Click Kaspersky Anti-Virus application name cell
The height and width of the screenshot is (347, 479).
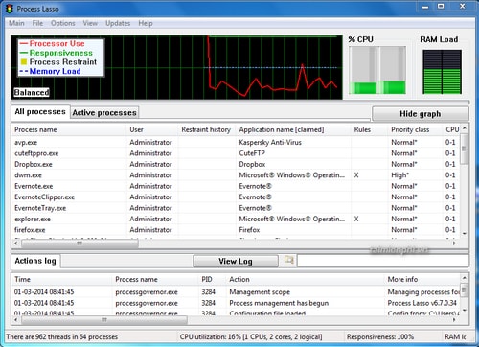(270, 142)
